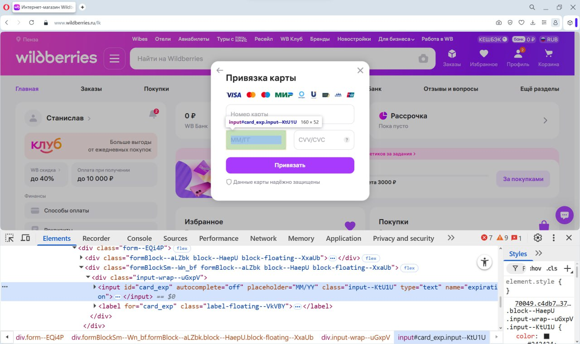Open DevTools settings gear

(537, 237)
